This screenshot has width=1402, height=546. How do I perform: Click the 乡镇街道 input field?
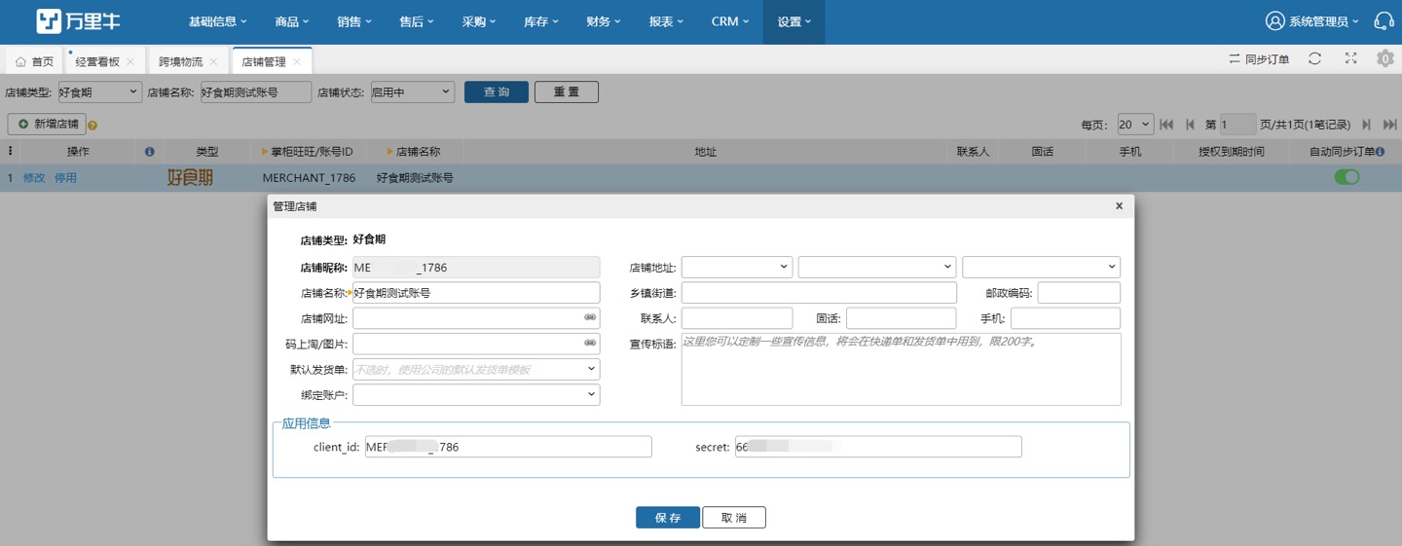819,293
